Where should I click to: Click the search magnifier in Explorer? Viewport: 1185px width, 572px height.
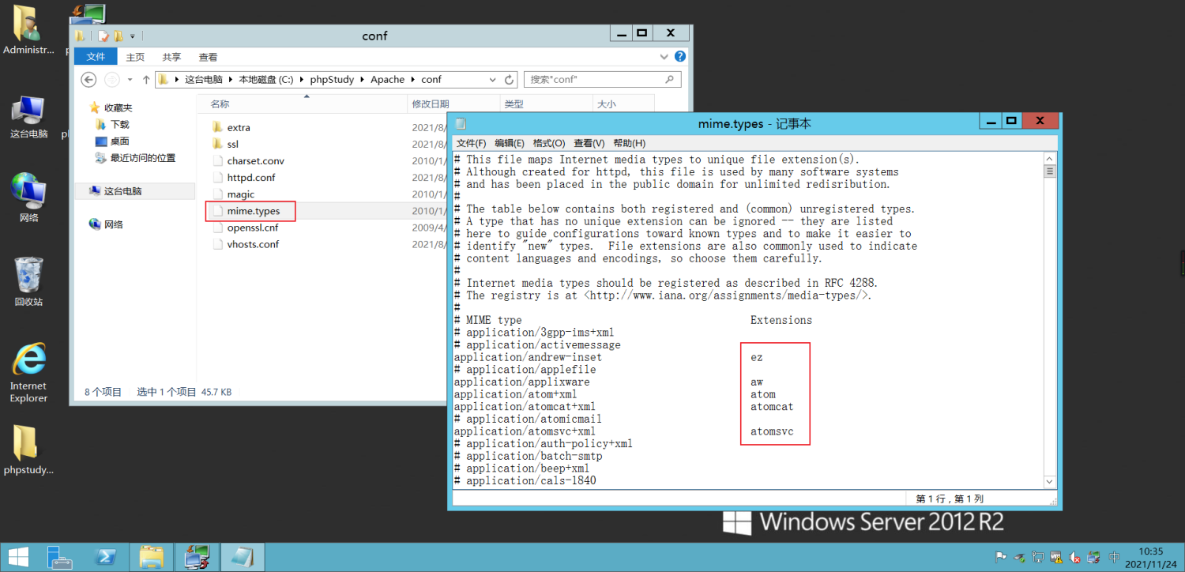click(x=669, y=79)
